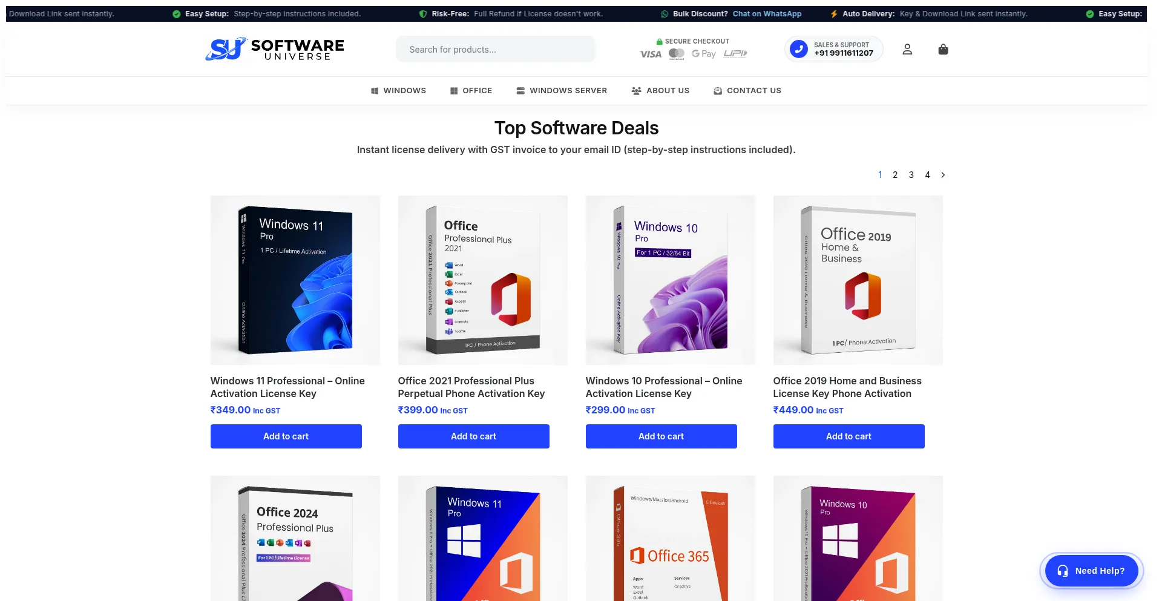Click the G Pay payment logo
This screenshot has height=601, width=1162.
point(704,54)
